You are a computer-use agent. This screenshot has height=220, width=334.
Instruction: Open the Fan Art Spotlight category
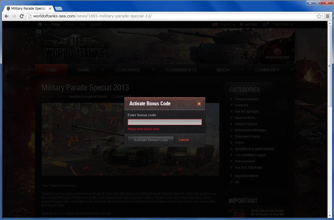pyautogui.click(x=247, y=112)
